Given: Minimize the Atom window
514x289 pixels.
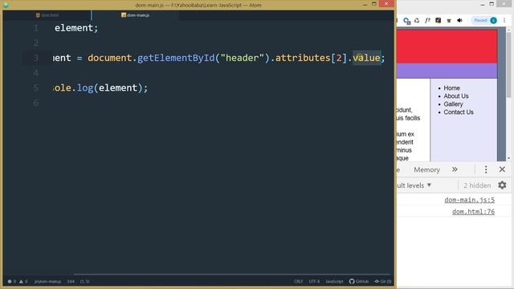Looking at the screenshot, I should (x=365, y=4).
